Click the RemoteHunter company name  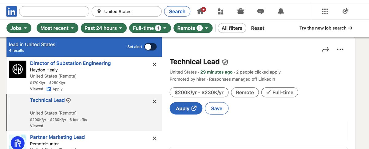tap(44, 144)
